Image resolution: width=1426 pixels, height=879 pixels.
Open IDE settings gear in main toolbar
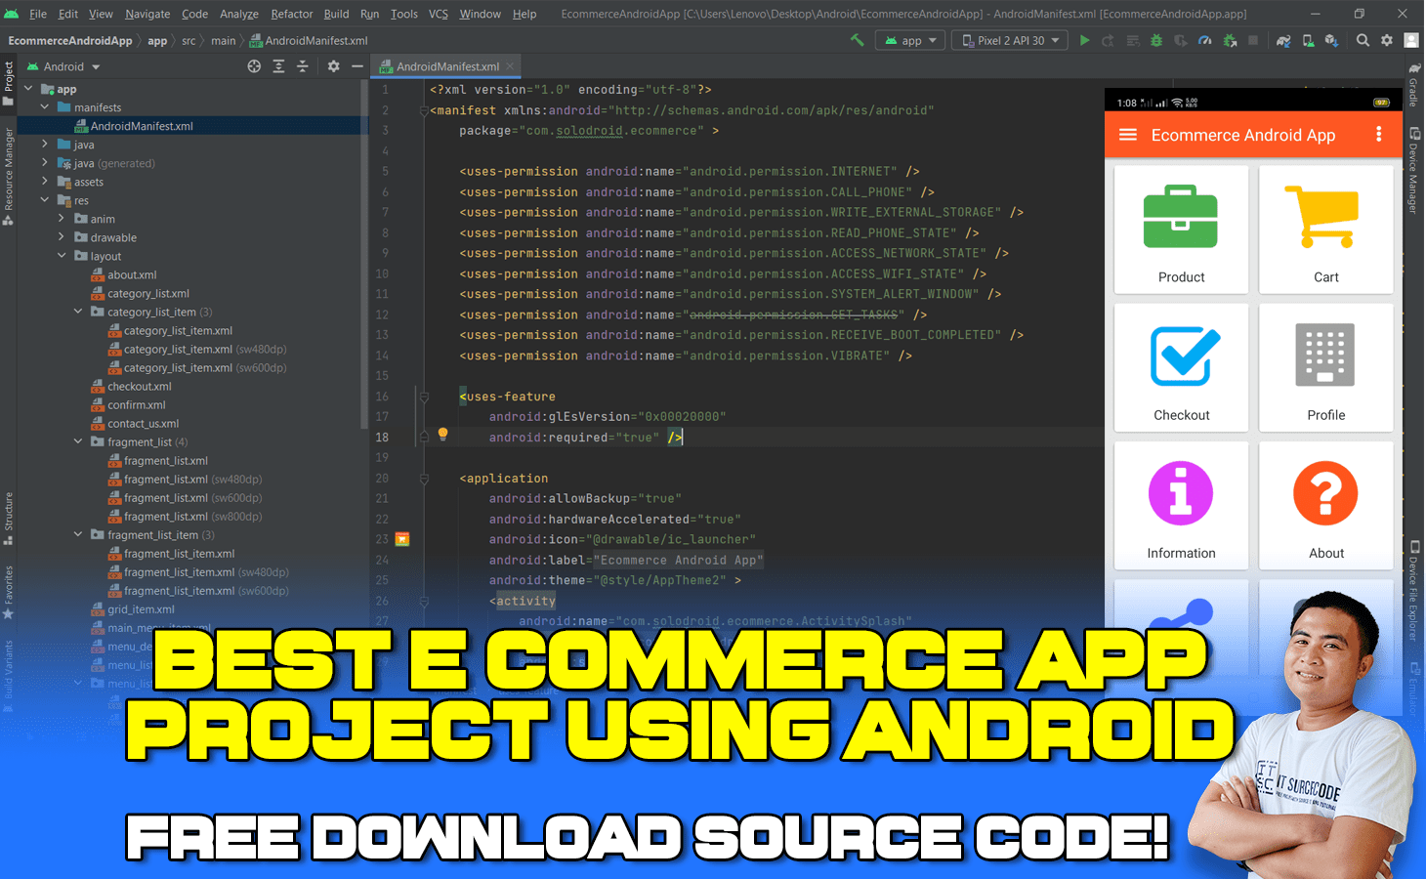[1387, 40]
